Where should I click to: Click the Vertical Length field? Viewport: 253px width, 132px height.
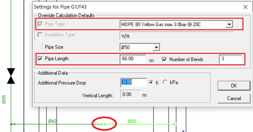(x=131, y=94)
